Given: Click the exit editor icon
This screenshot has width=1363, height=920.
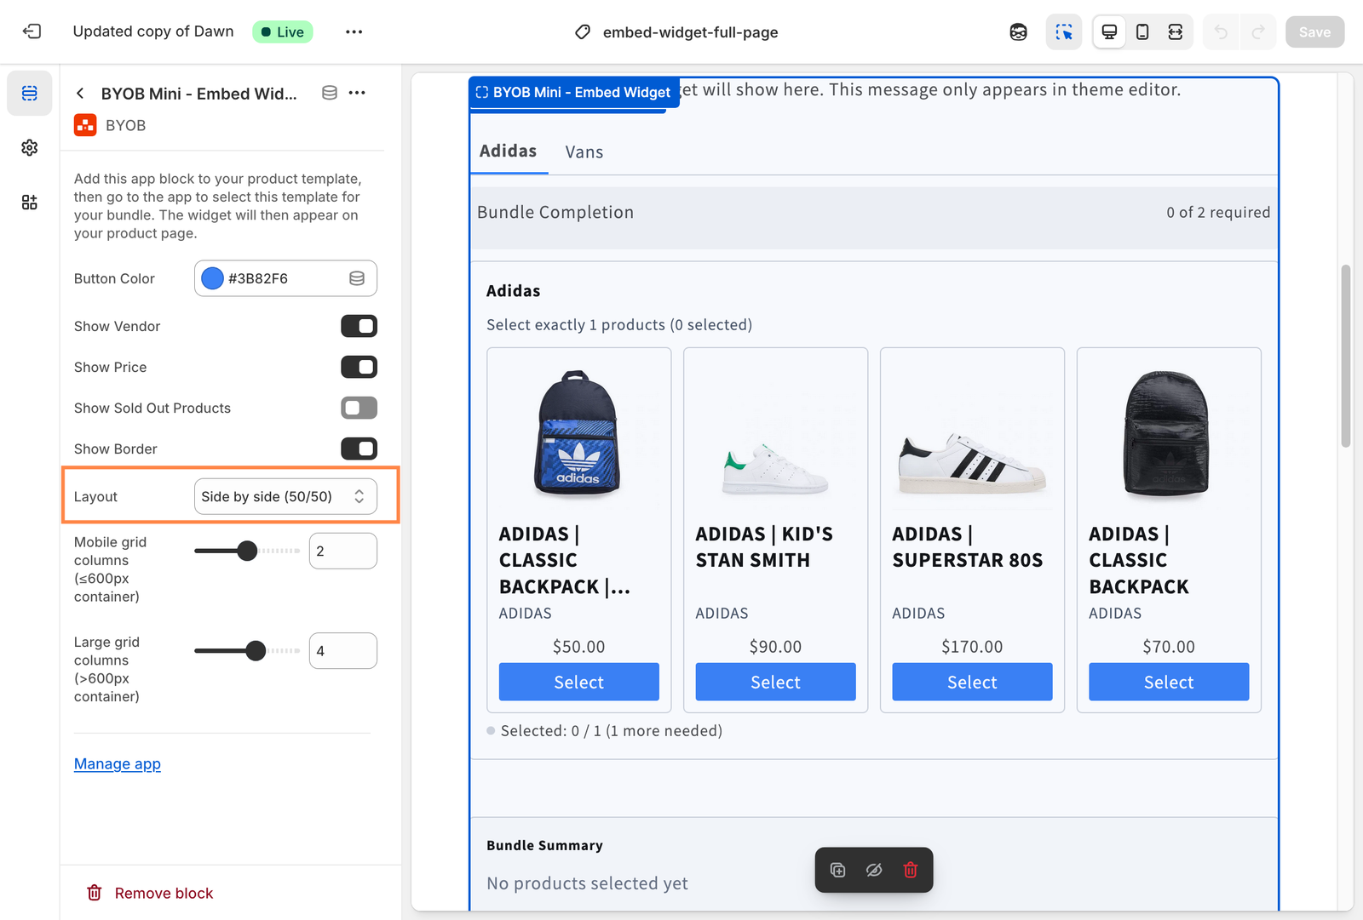Looking at the screenshot, I should click(32, 31).
